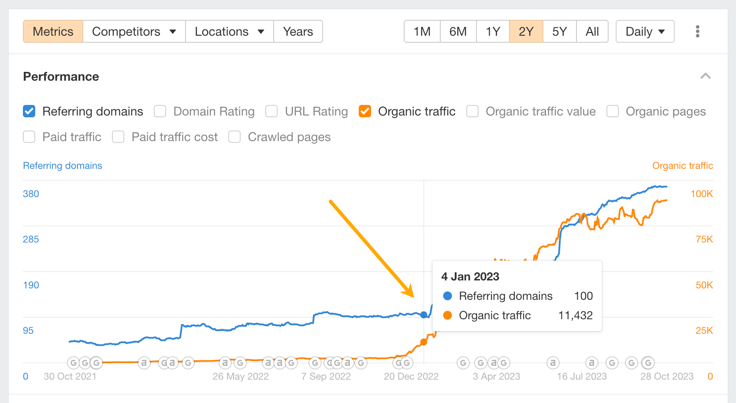The width and height of the screenshot is (736, 403).
Task: Click the Google marker near 28 Oct 2023
Action: pos(648,362)
